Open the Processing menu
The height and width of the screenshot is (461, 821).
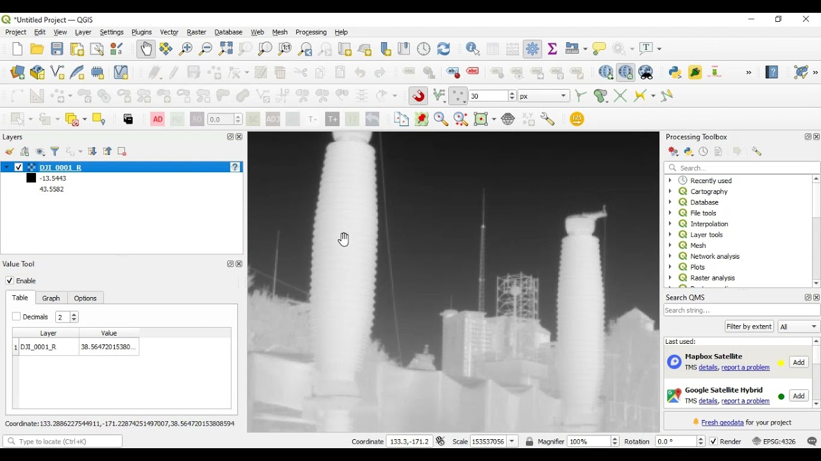click(311, 33)
